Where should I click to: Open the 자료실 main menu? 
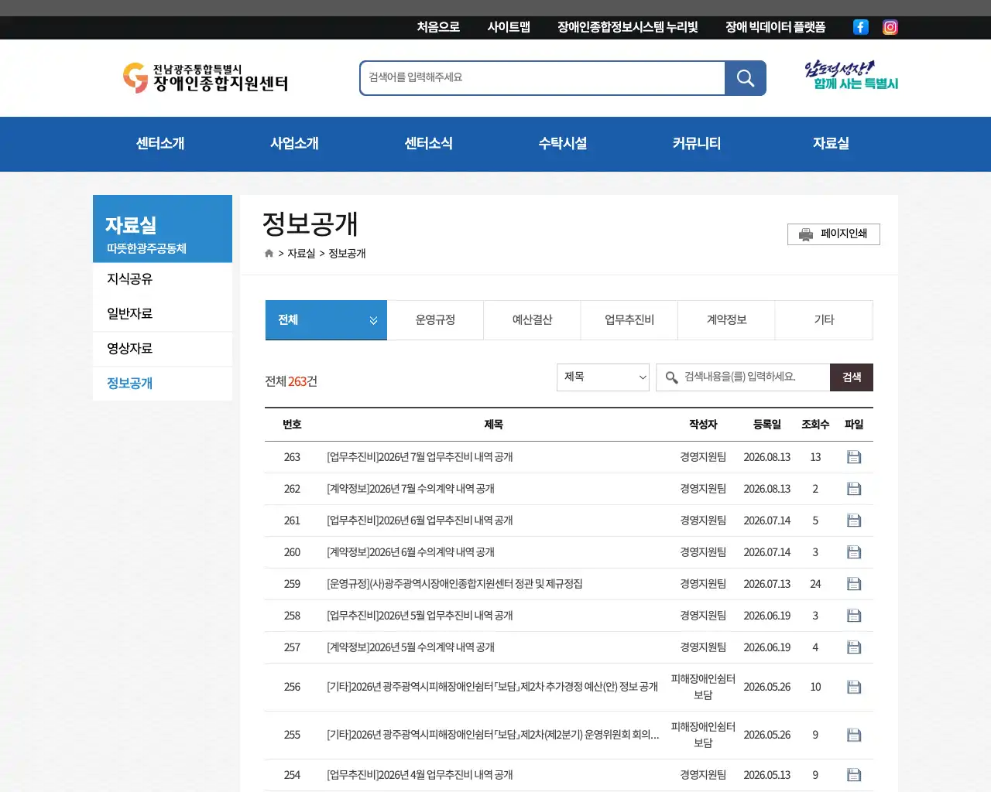click(831, 144)
